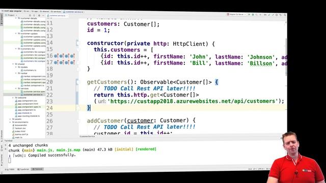Switch to the Terminal tool window tab

[x=37, y=169]
